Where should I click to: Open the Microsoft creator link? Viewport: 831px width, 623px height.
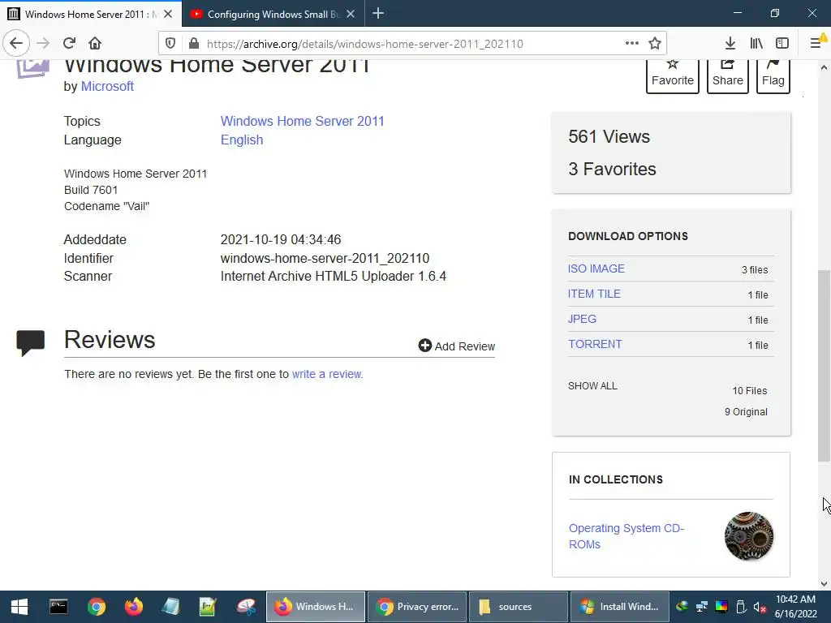107,86
